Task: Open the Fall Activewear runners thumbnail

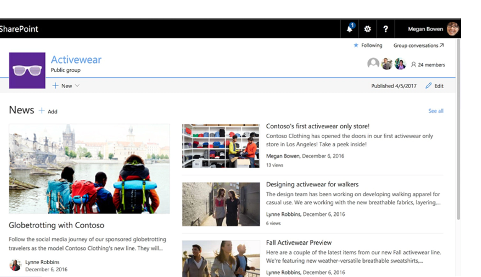Action: 221,259
